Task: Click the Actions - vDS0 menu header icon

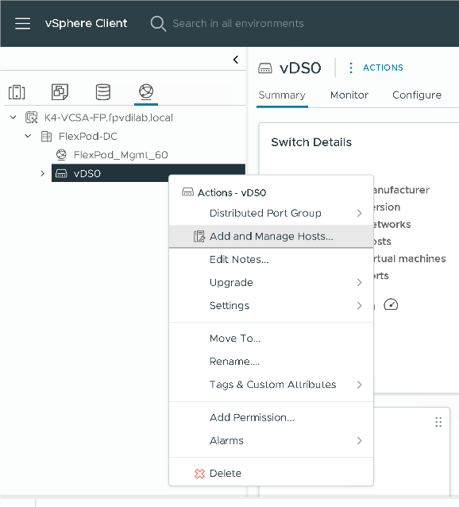Action: coord(187,192)
